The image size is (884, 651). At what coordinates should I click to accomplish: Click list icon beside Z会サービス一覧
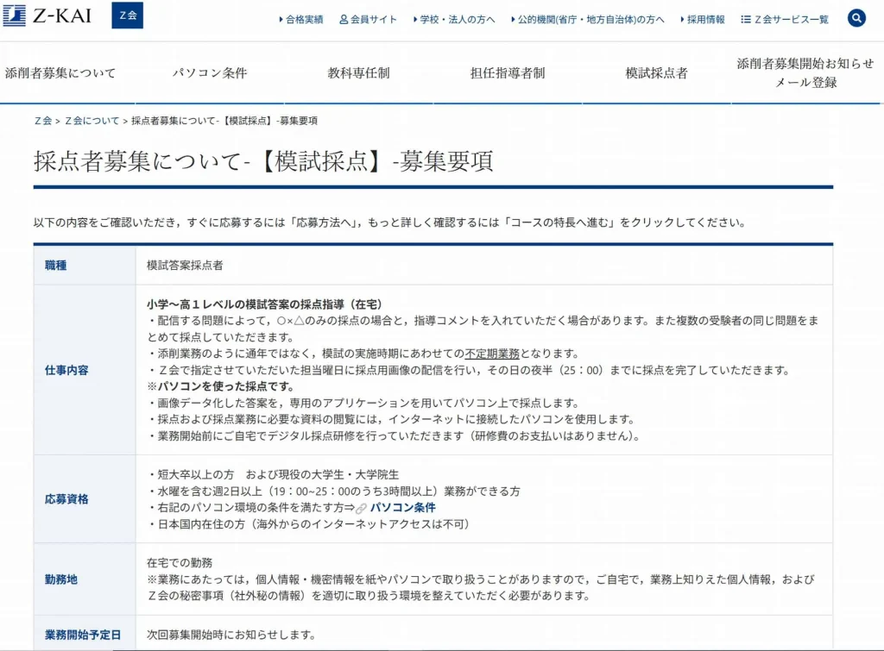pos(745,20)
